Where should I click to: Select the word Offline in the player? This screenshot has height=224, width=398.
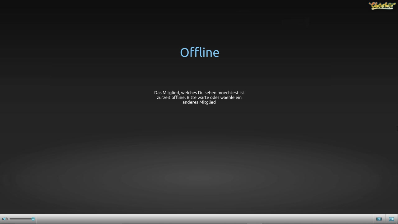[200, 53]
